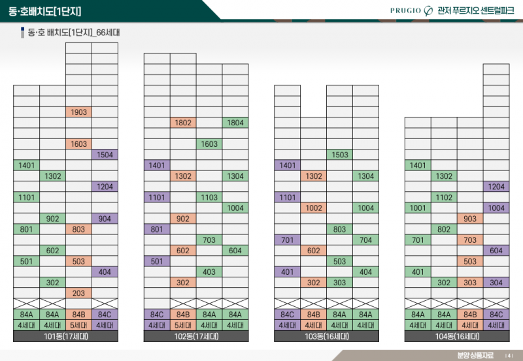Open the 103동(16세대) building label
The width and height of the screenshot is (523, 361).
coord(326,336)
